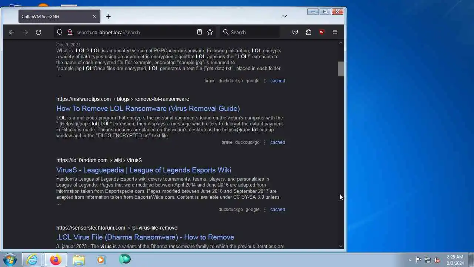Click the Dec 9, 2021 date text
Image resolution: width=474 pixels, height=267 pixels.
[68, 45]
